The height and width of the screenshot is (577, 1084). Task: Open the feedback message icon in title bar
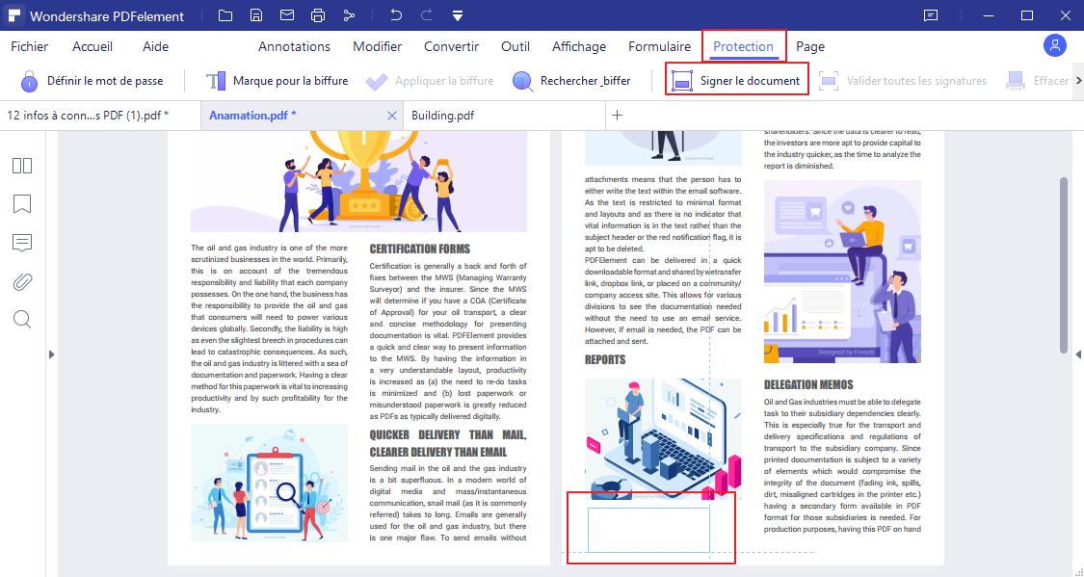[931, 15]
